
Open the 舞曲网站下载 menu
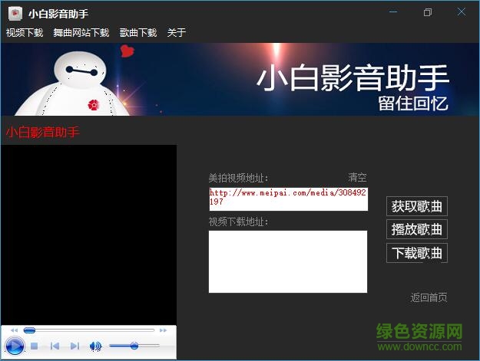click(x=81, y=32)
